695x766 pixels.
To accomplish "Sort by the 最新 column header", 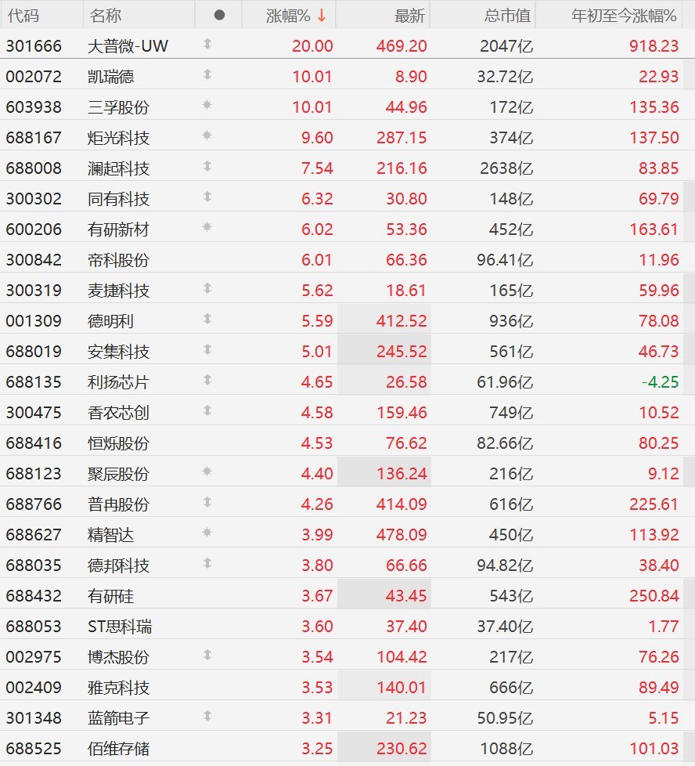I will point(409,16).
